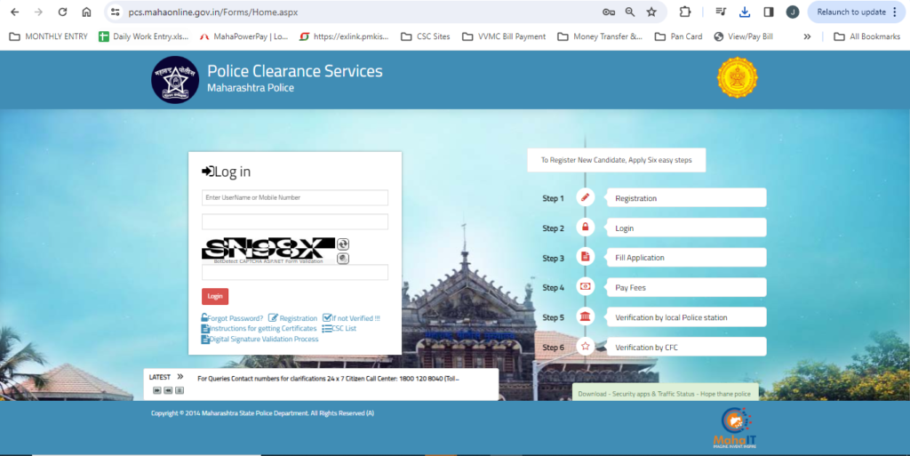Open the Chrome downloads icon
The height and width of the screenshot is (456, 910).
pos(745,12)
